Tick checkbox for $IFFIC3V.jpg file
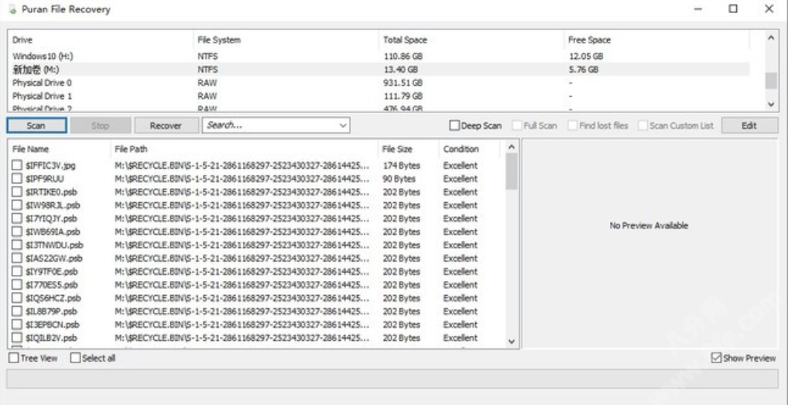788x405 pixels. 17,166
